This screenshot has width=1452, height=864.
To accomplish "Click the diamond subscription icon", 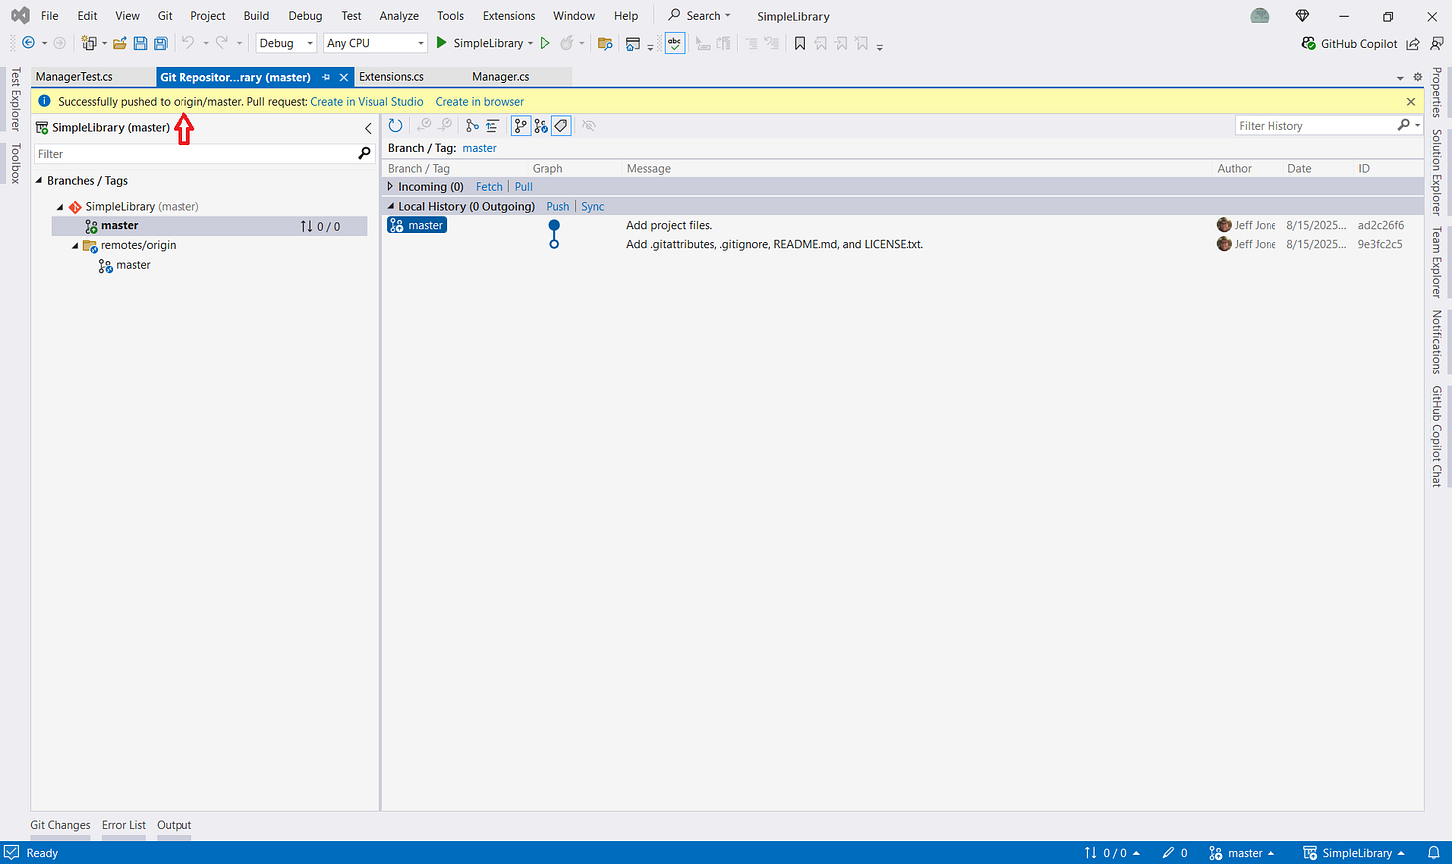I will pyautogui.click(x=1302, y=16).
